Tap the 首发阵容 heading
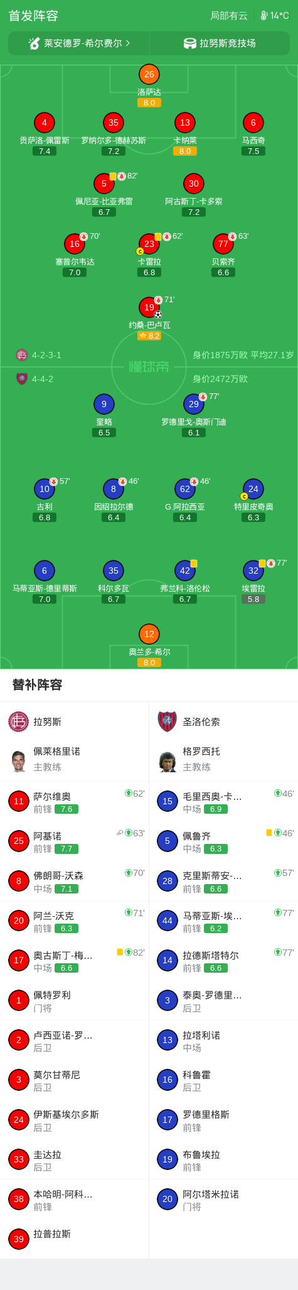Screen dimensions: 298x1290 [x=33, y=16]
